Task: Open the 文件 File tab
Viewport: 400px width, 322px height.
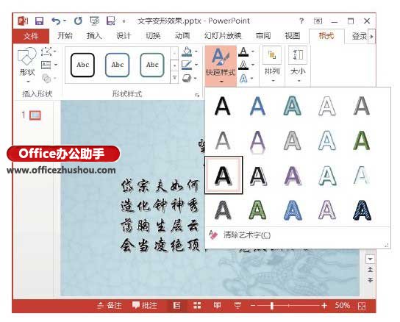Action: pyautogui.click(x=31, y=36)
